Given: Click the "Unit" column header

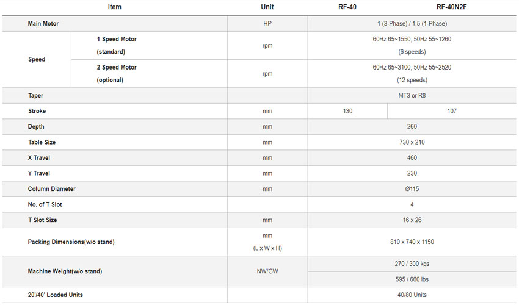Looking at the screenshot, I should (267, 7).
